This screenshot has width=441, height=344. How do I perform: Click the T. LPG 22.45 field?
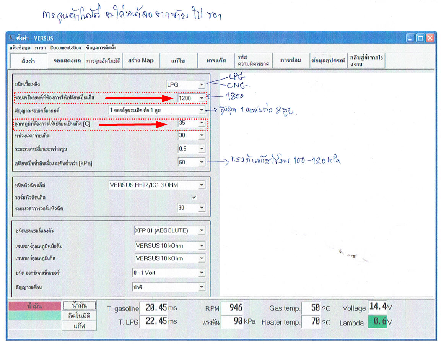pyautogui.click(x=154, y=321)
